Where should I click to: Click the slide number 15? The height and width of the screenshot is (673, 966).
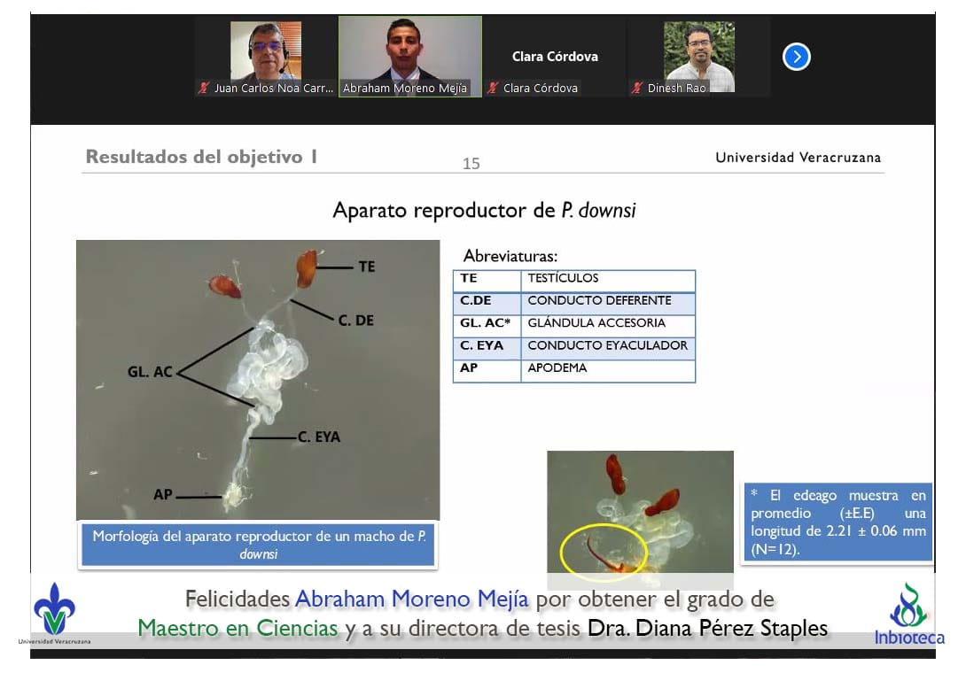click(471, 164)
